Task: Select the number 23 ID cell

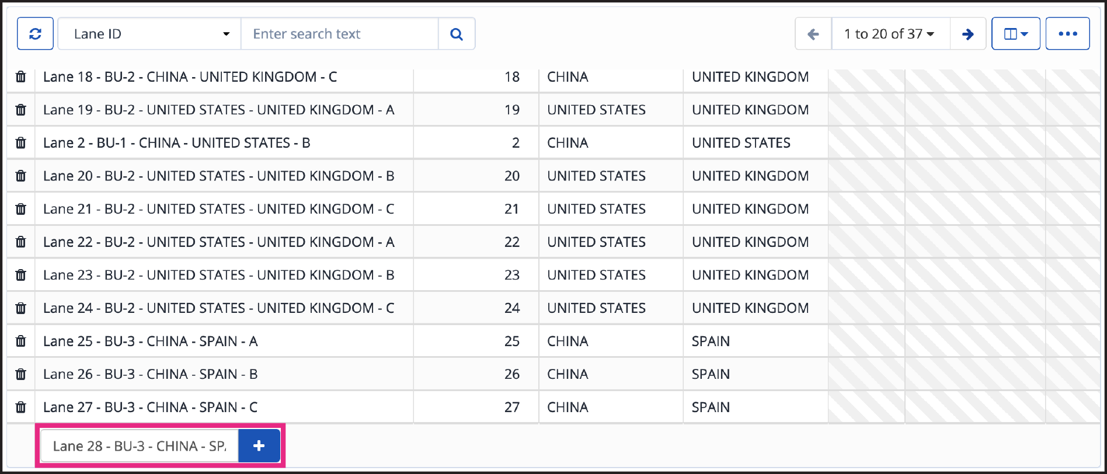Action: (x=476, y=275)
